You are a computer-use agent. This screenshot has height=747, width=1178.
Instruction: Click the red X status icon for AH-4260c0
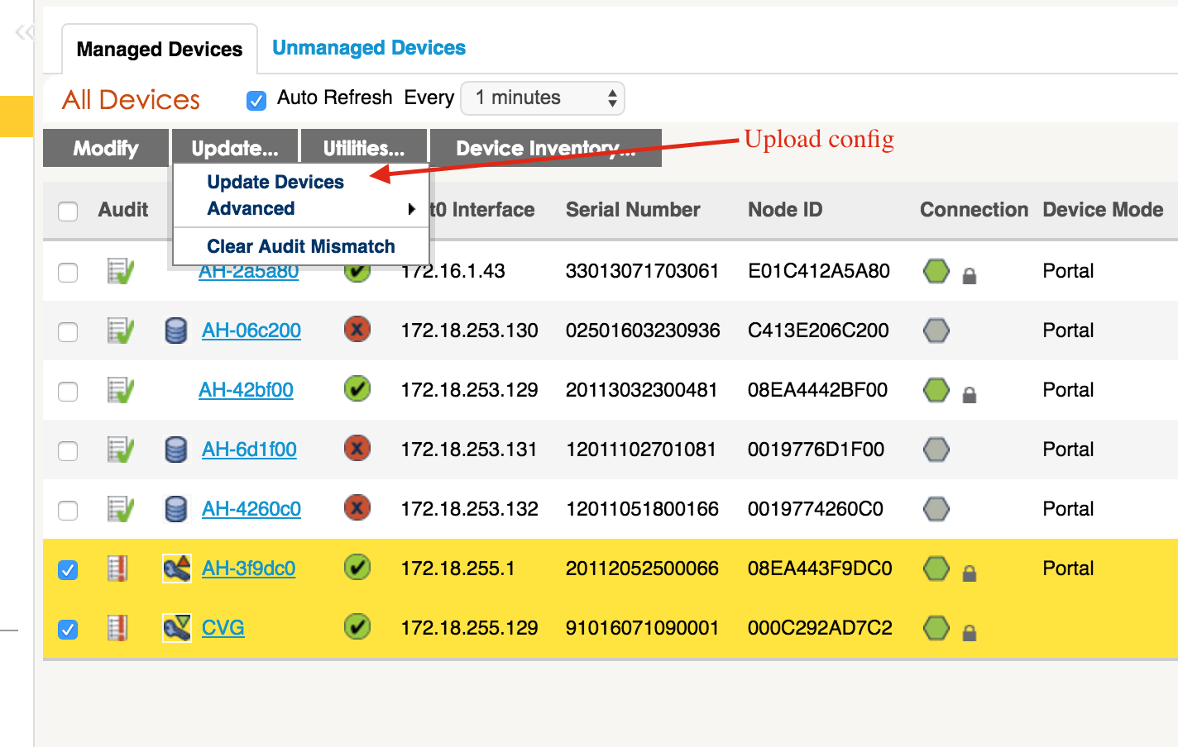357,508
